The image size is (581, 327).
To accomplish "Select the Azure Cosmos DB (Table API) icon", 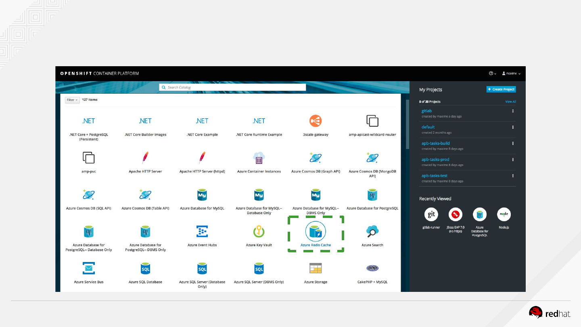I will pyautogui.click(x=145, y=195).
